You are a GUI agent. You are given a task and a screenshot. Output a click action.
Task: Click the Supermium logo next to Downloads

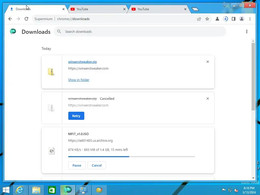13,31
